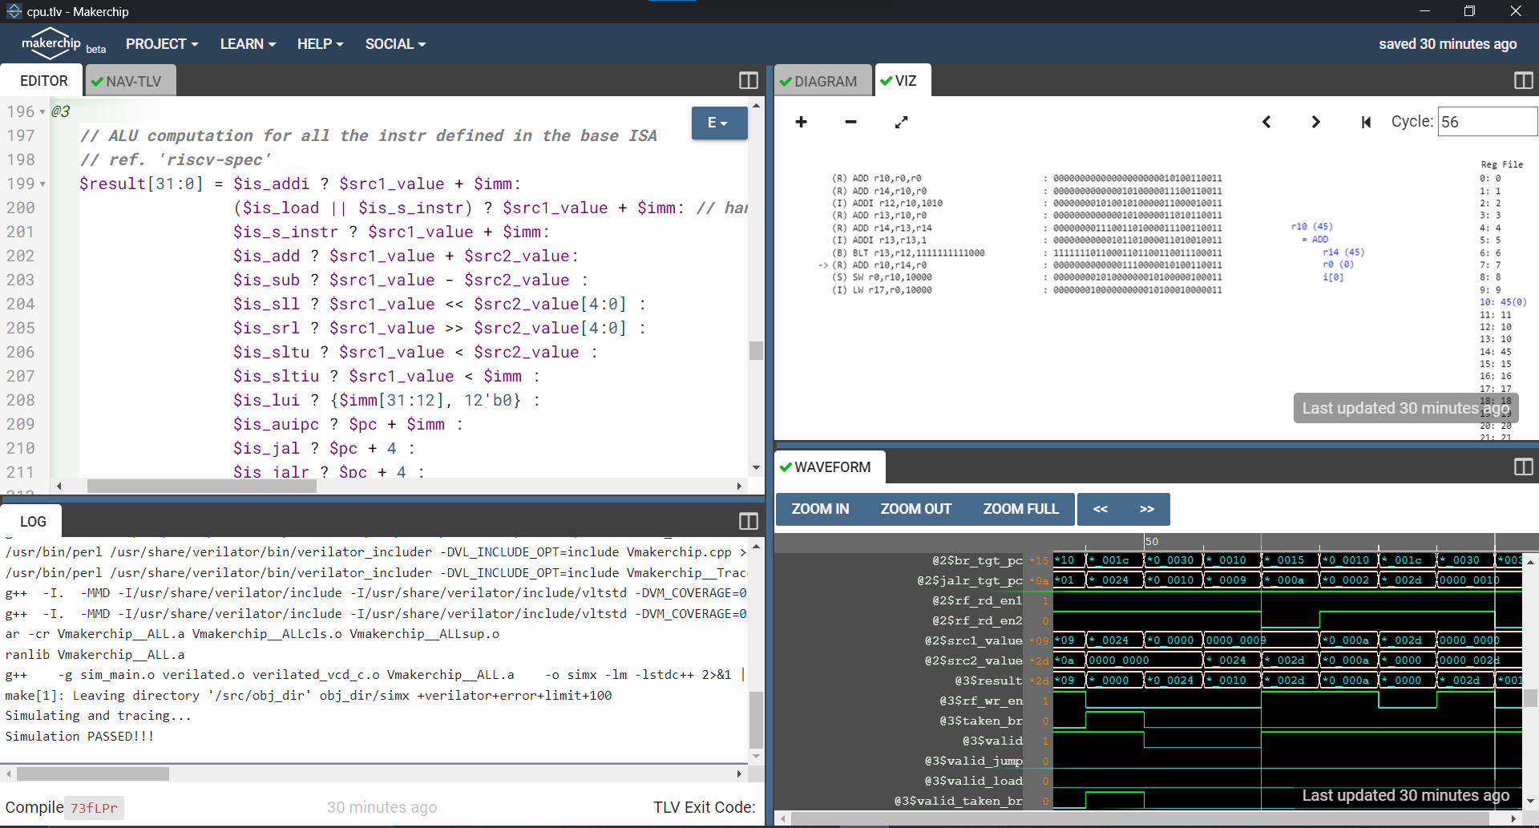Image resolution: width=1539 pixels, height=828 pixels.
Task: Click LOG vertical scrollbar thumb
Action: (x=756, y=720)
